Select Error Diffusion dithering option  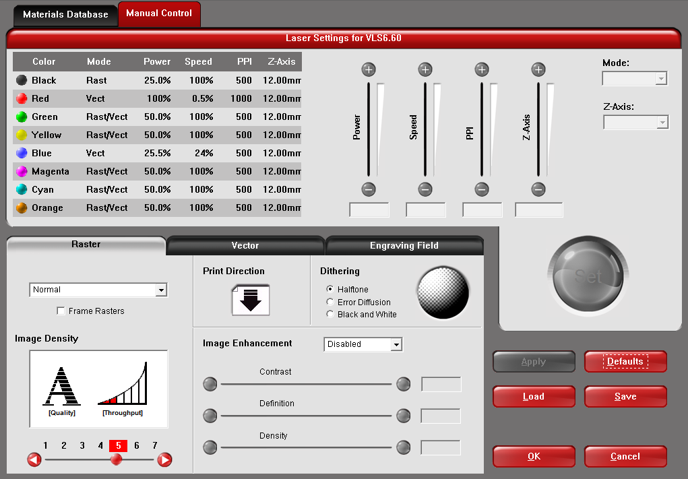click(x=330, y=302)
